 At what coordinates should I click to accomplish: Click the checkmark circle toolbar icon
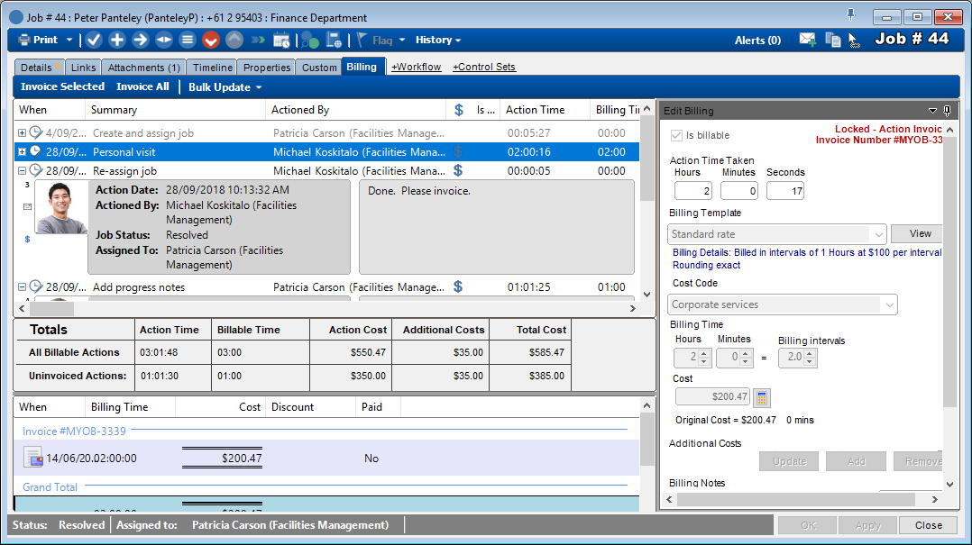[94, 41]
